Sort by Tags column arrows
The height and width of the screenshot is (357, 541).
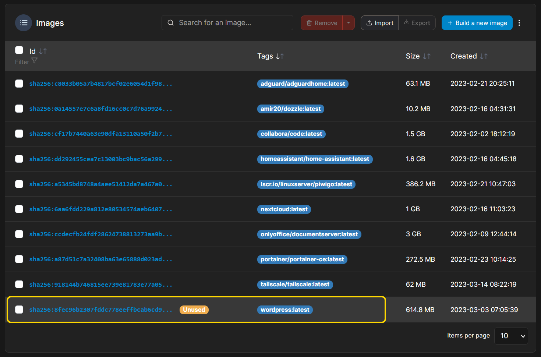coord(280,56)
